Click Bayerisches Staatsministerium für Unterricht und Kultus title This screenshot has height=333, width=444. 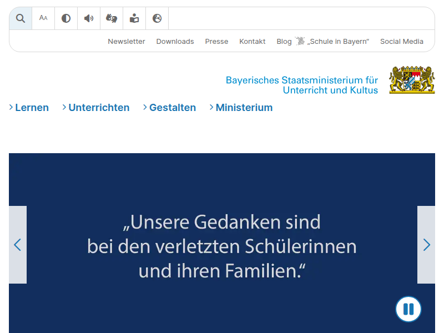[302, 85]
